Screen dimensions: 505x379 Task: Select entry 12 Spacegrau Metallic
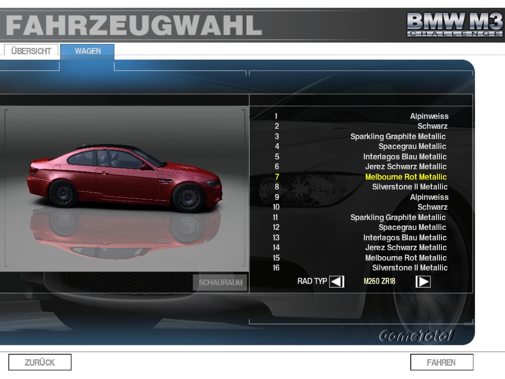(x=361, y=227)
